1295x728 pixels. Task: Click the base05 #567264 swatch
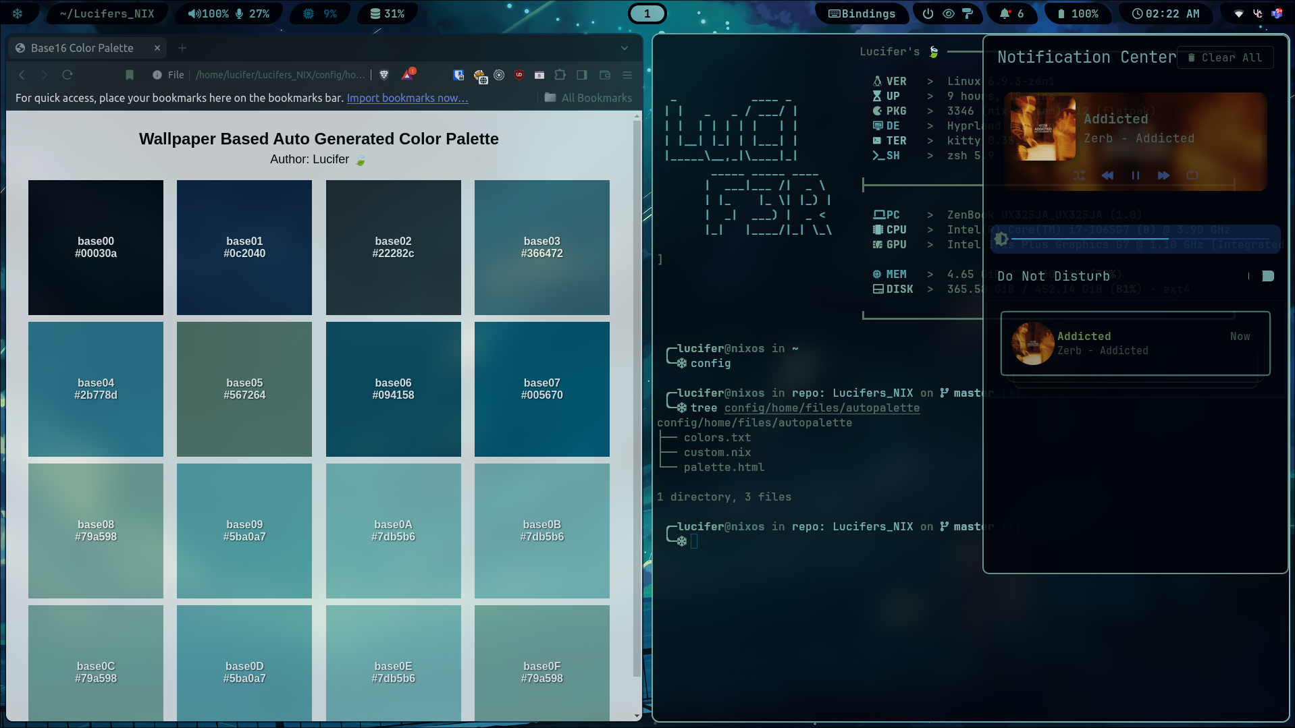tap(244, 389)
